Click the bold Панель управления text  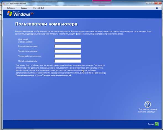25,75
